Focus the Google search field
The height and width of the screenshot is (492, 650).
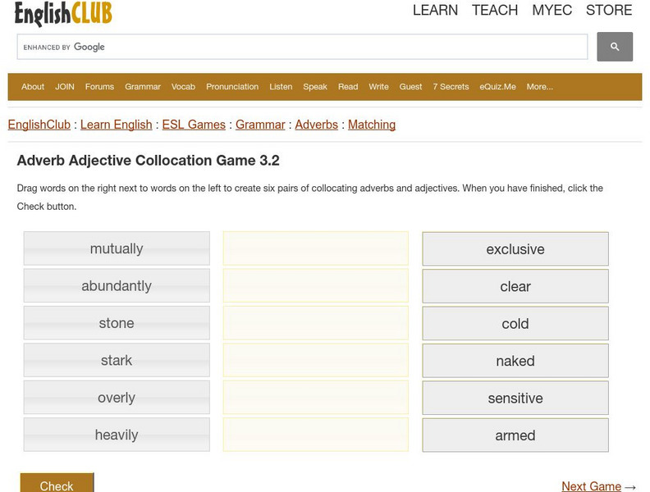(x=302, y=47)
